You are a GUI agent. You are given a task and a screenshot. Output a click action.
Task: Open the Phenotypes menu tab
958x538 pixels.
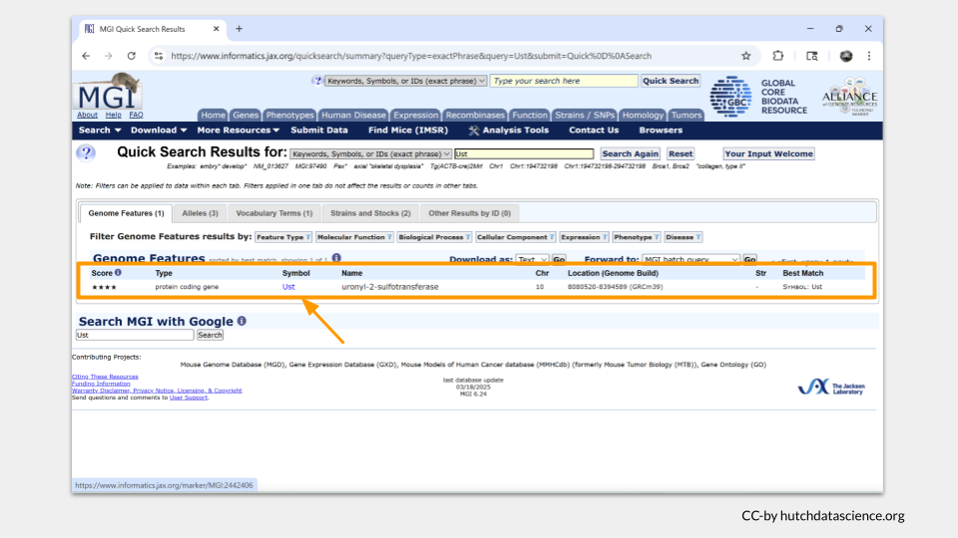pyautogui.click(x=289, y=115)
